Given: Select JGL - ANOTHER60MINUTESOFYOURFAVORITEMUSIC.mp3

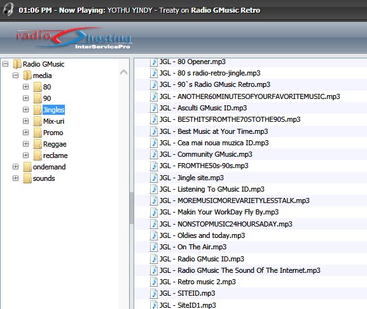Looking at the screenshot, I should [251, 96].
